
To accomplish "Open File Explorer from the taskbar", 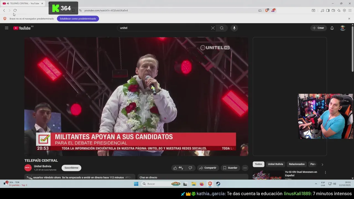I will pos(194,184).
